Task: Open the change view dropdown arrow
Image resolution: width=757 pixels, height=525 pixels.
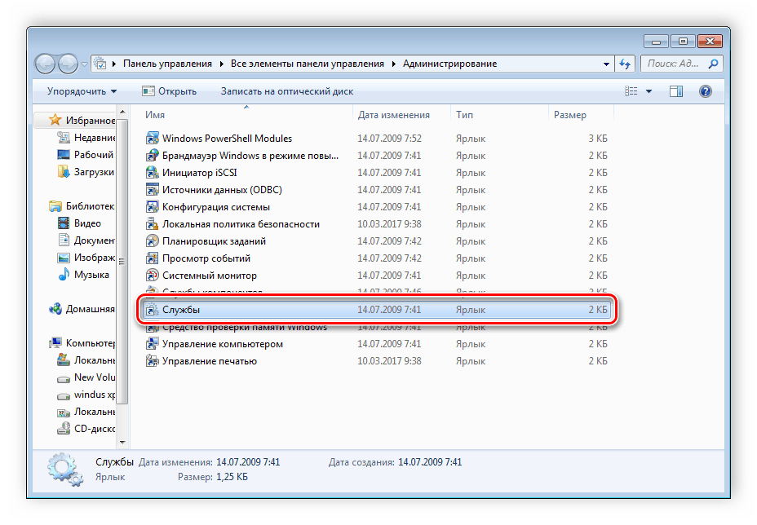Action: coord(650,91)
